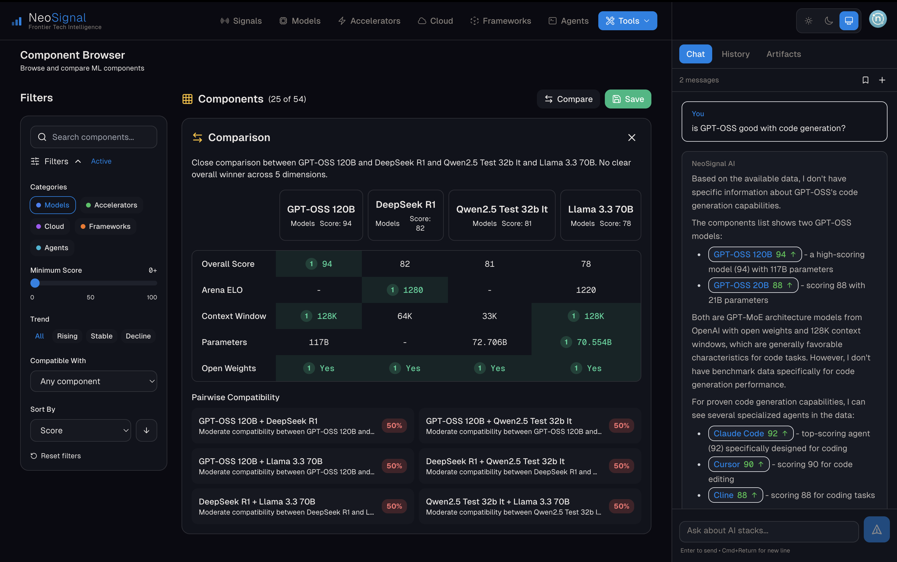Disable the Models category filter

click(53, 205)
